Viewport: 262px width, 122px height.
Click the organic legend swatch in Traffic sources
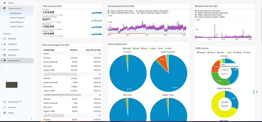pos(198,52)
